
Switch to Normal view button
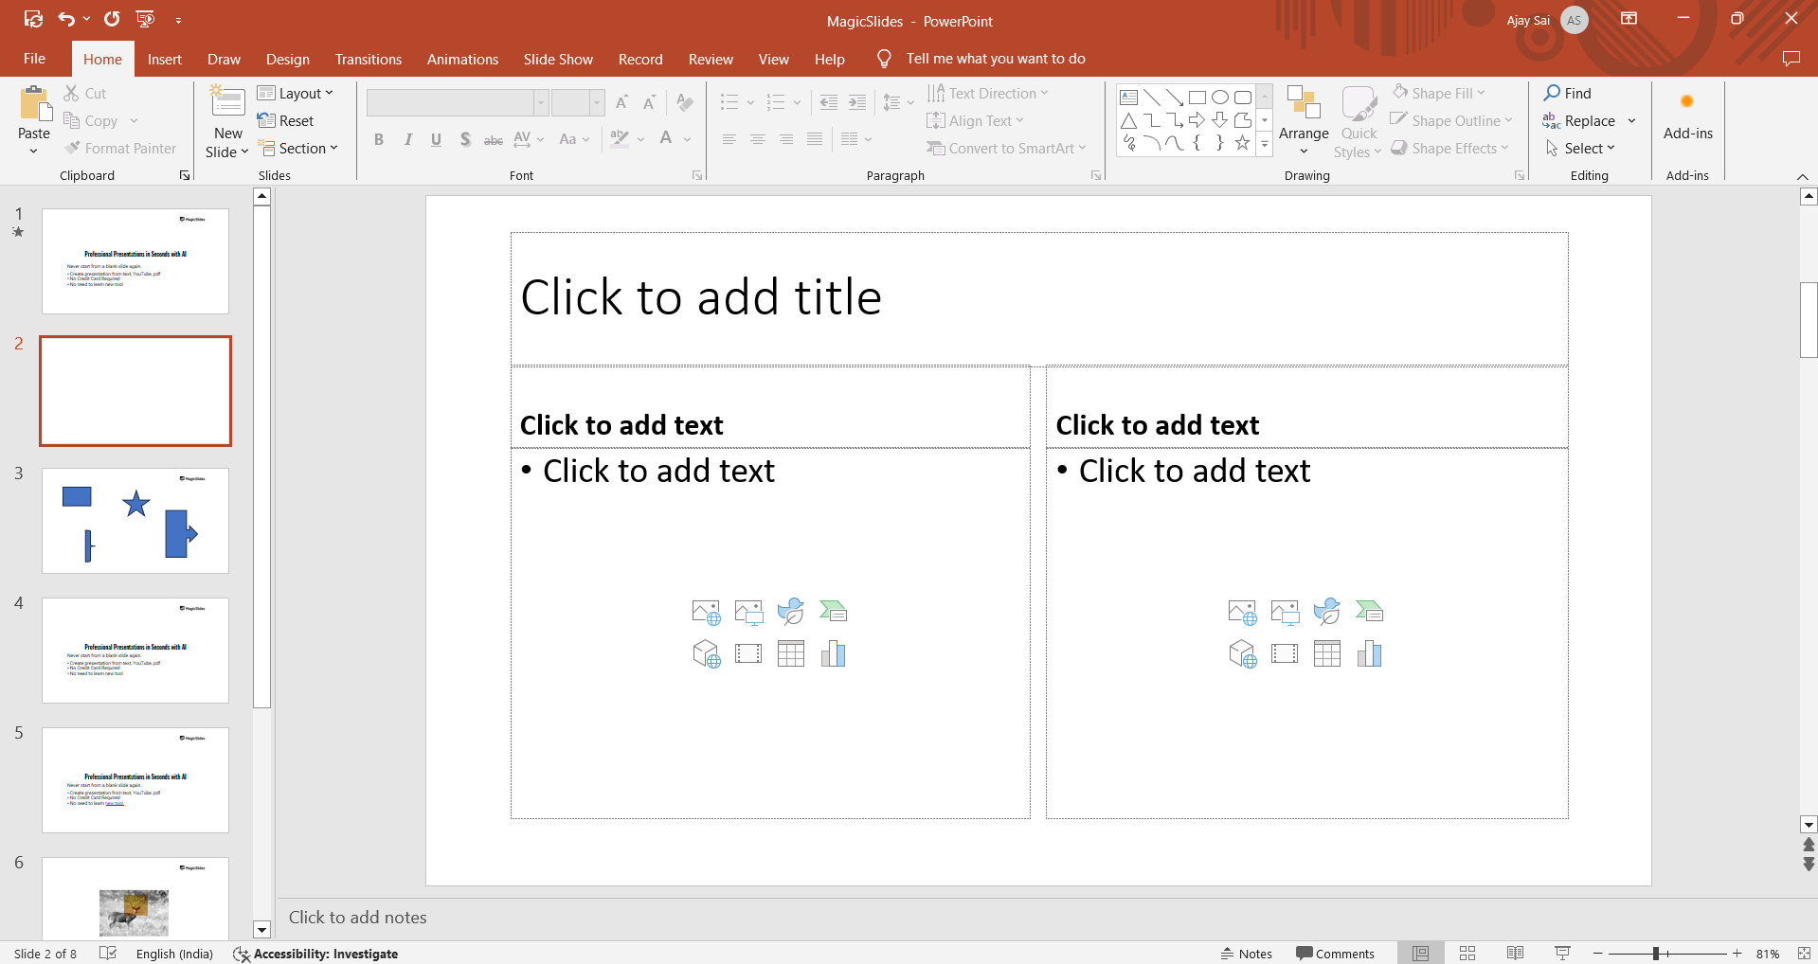click(x=1420, y=954)
